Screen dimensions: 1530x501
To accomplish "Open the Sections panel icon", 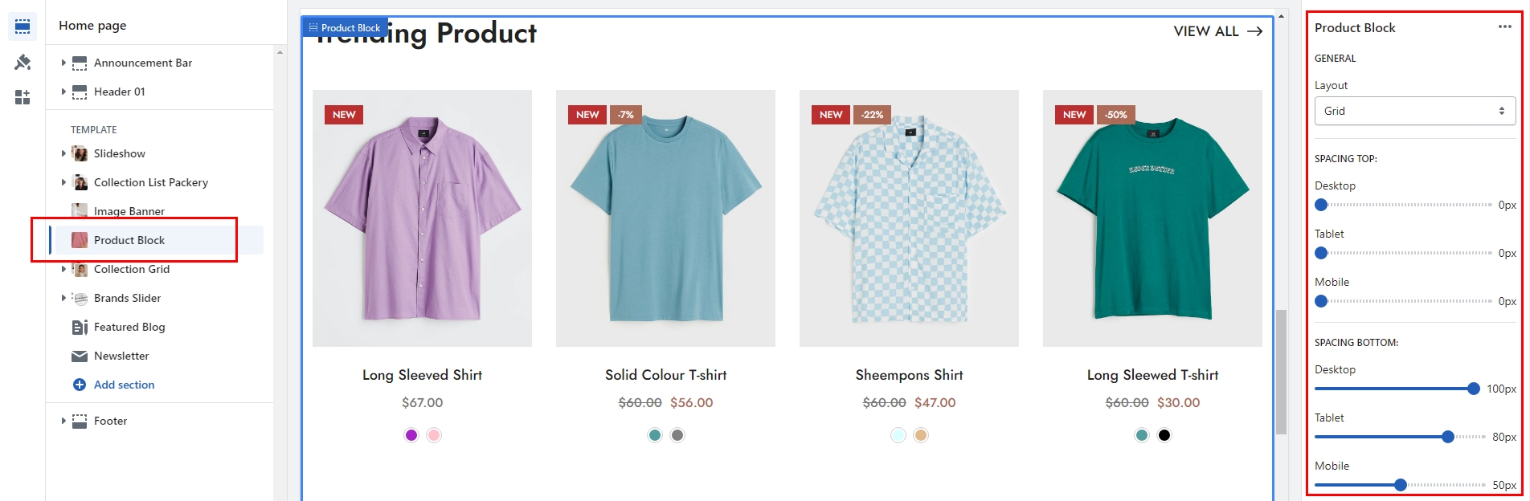I will pyautogui.click(x=22, y=26).
